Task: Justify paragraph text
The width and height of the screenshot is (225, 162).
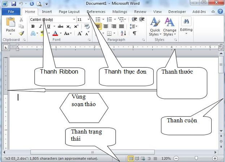Action: (x=122, y=26)
